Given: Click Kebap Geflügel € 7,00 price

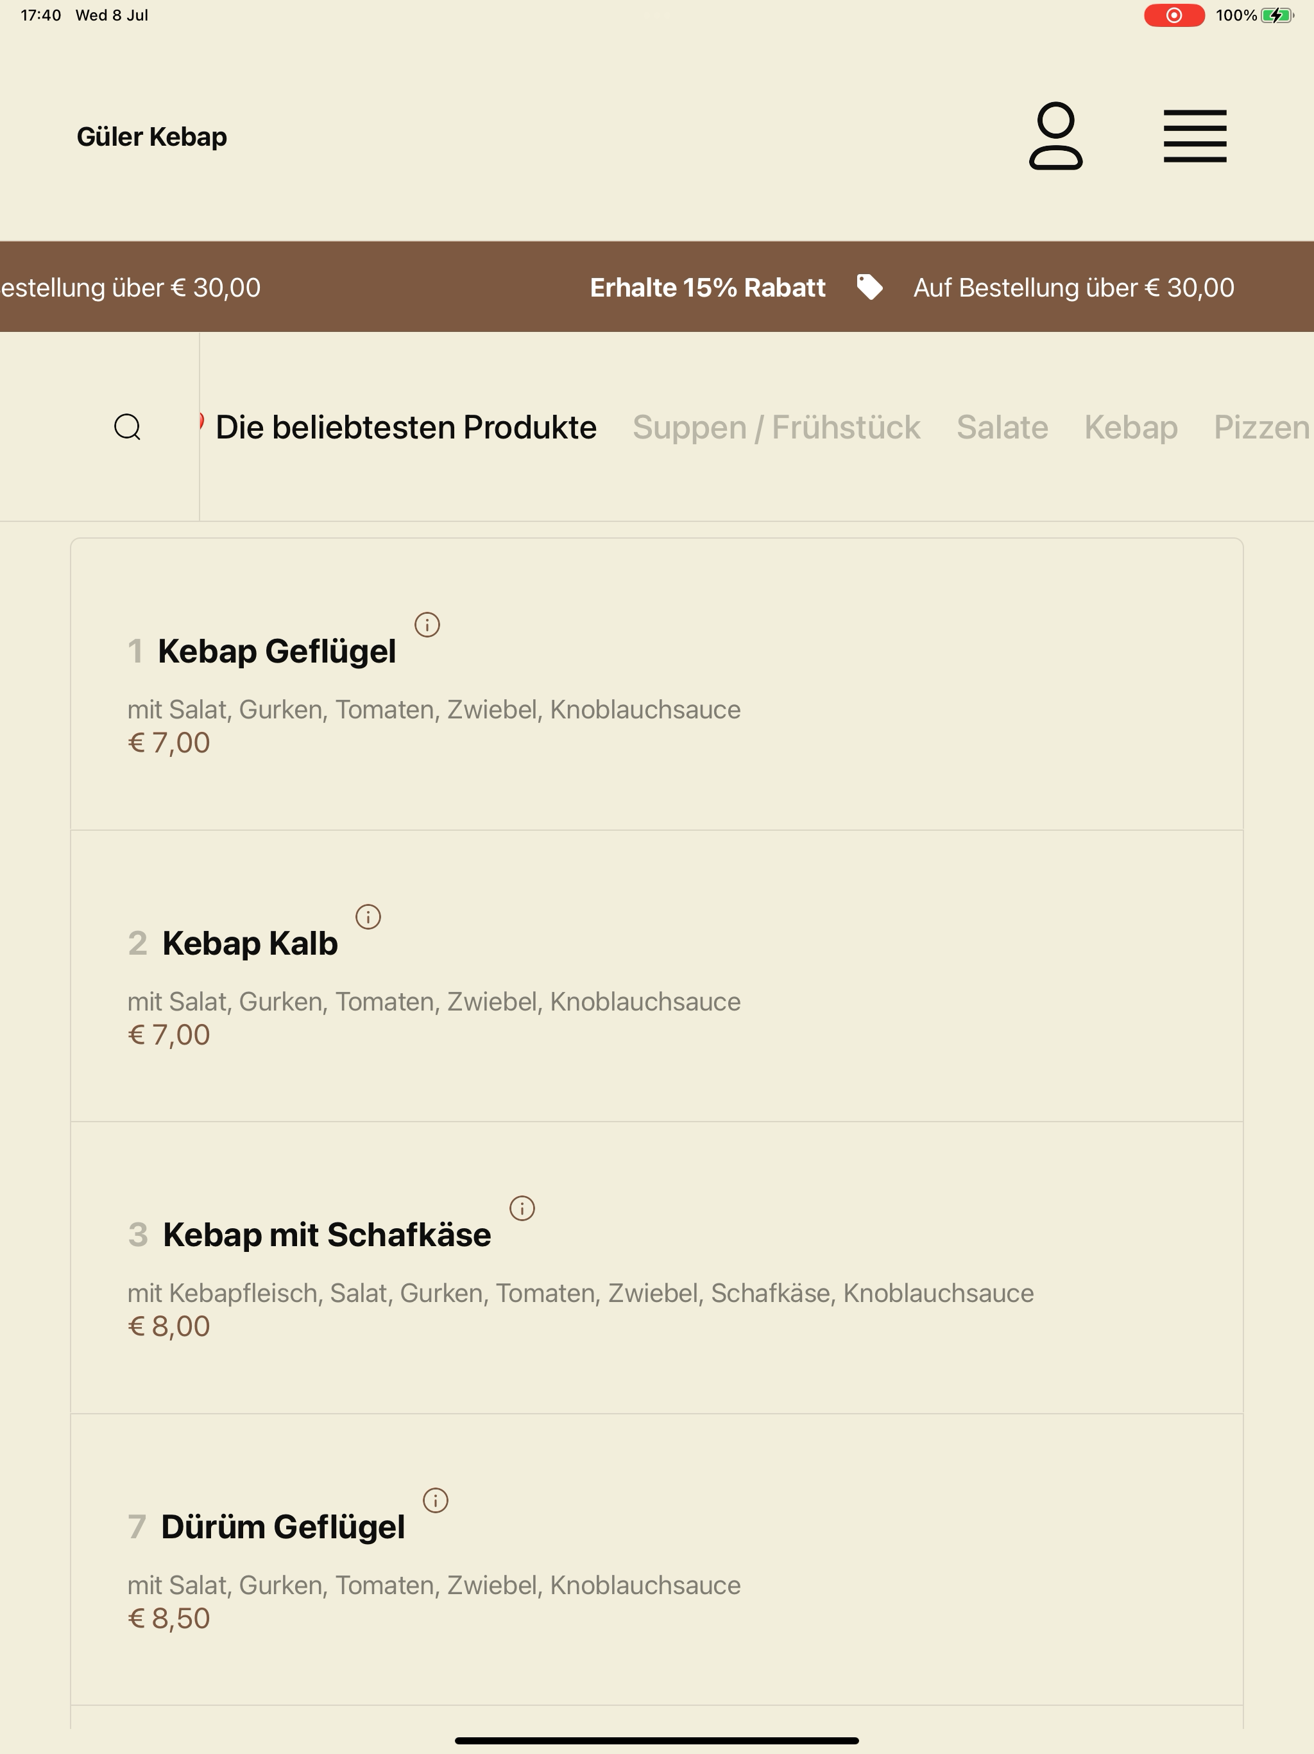Looking at the screenshot, I should click(169, 743).
